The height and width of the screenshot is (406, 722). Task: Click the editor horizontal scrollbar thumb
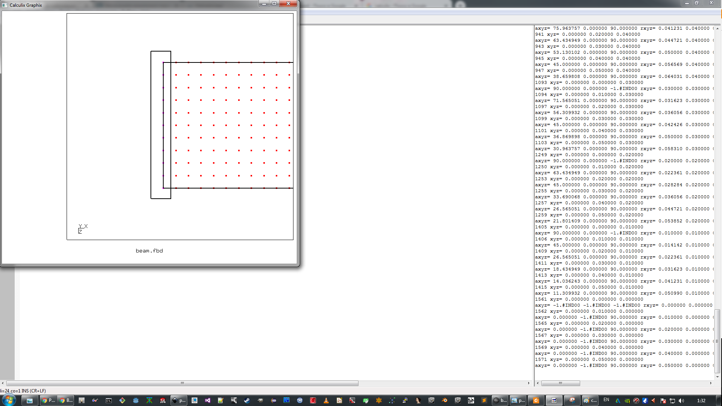point(182,383)
